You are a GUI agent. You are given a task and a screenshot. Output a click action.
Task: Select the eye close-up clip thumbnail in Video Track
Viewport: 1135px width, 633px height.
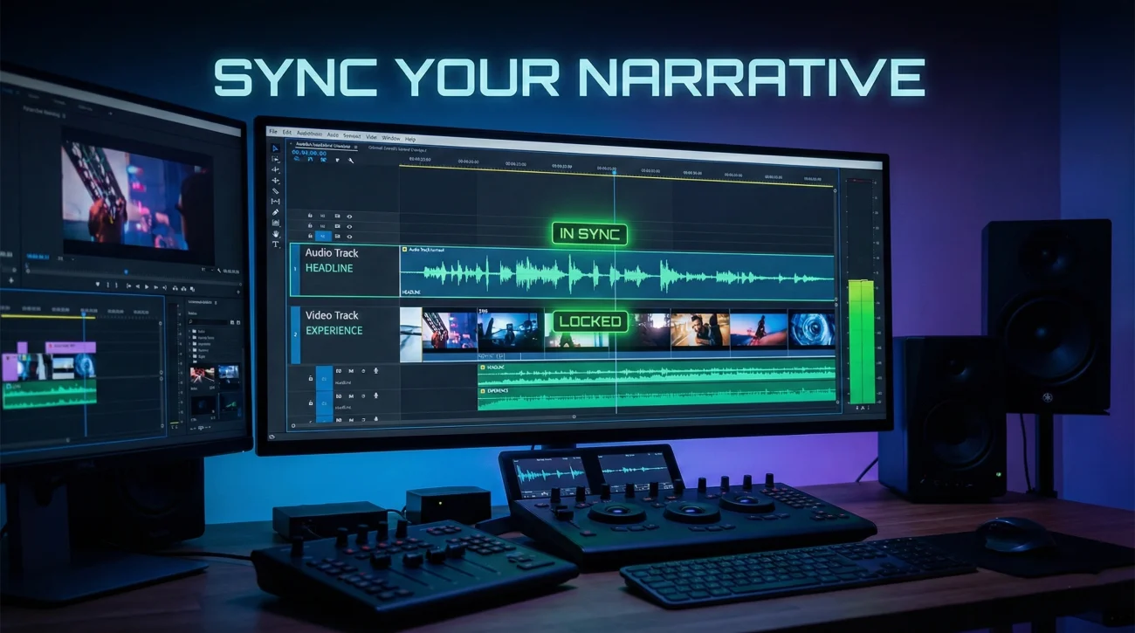(x=812, y=331)
